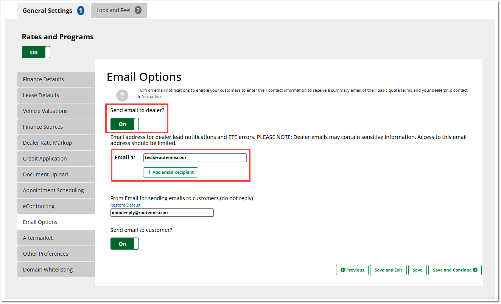501x304 pixels.
Task: Click the Save button
Action: tap(417, 270)
